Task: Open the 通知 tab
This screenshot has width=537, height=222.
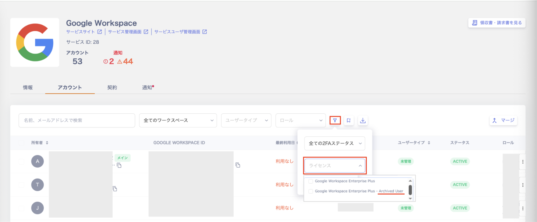Action: click(148, 88)
